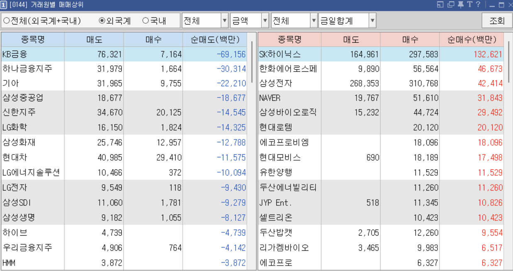513x271 pixels.
Task: Select the 삼성화재 row
Action: coord(124,142)
